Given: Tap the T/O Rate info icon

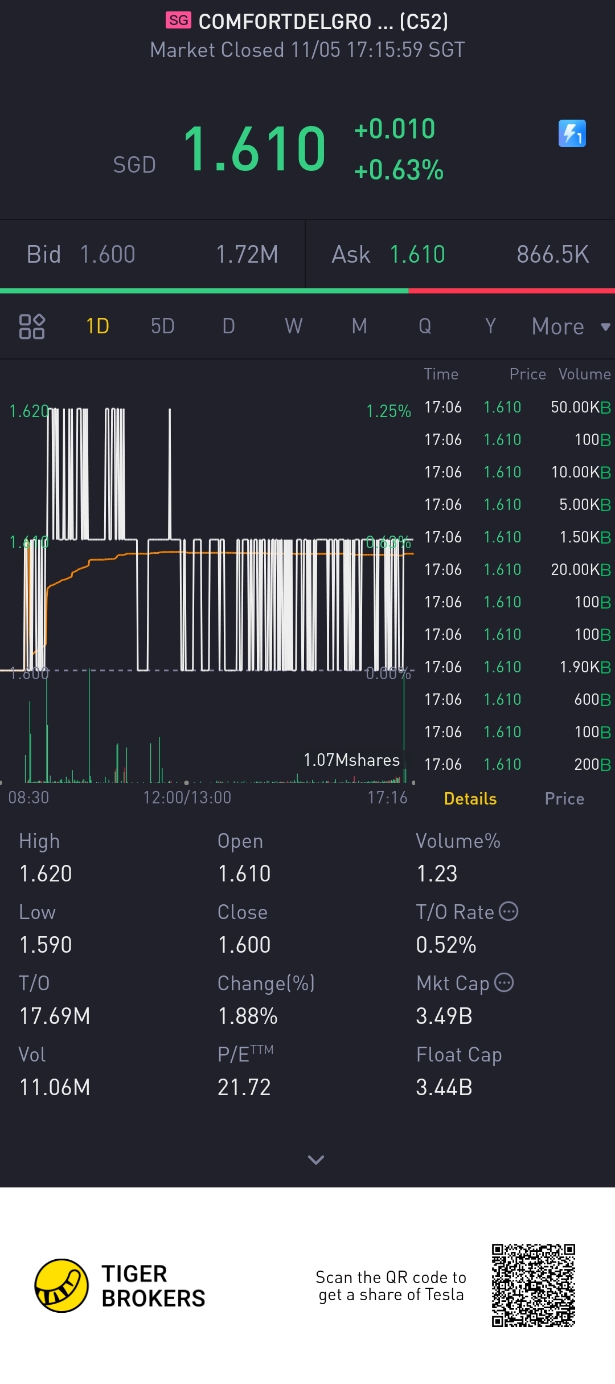Looking at the screenshot, I should (509, 912).
